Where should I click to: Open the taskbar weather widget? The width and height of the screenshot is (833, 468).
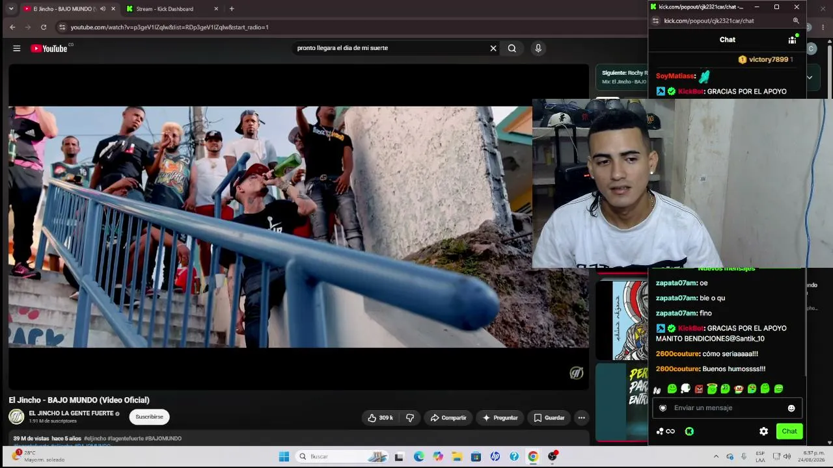39,456
